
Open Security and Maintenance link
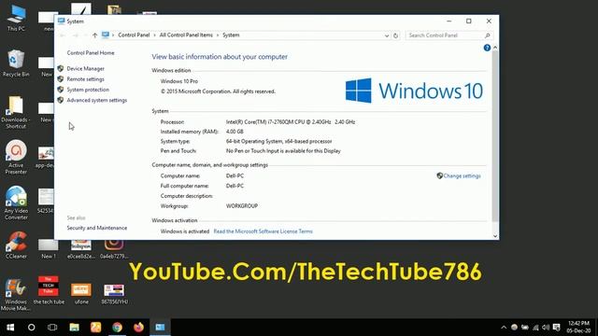(97, 228)
